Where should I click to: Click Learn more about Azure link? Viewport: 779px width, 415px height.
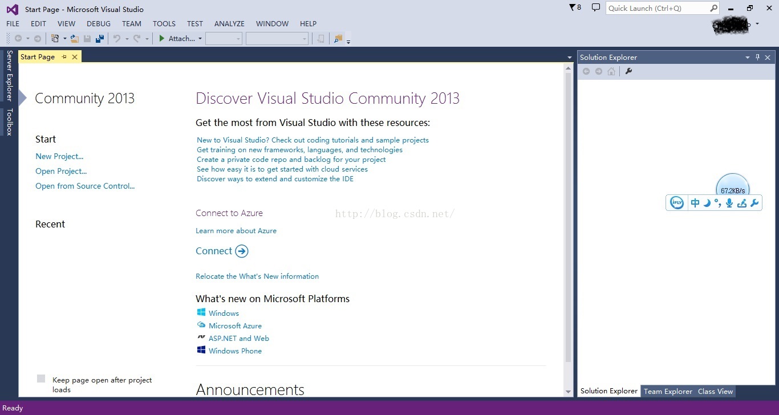[x=236, y=231]
